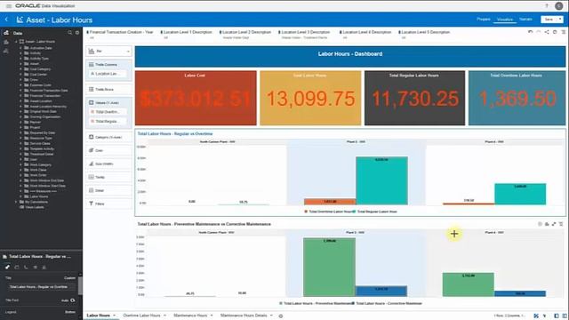Image resolution: width=569 pixels, height=320 pixels.
Task: Switch to the Visualize tab
Action: [x=505, y=20]
